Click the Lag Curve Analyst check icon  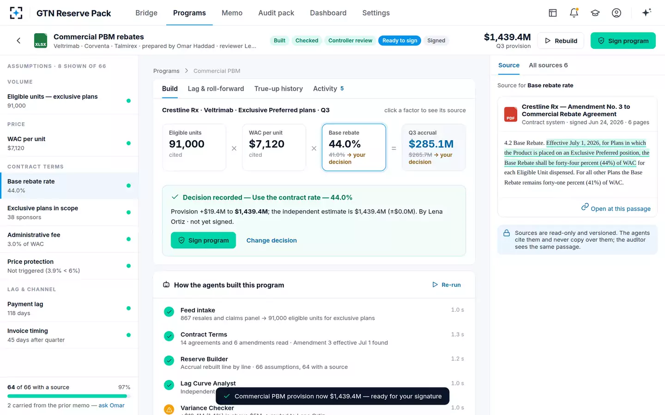169,385
